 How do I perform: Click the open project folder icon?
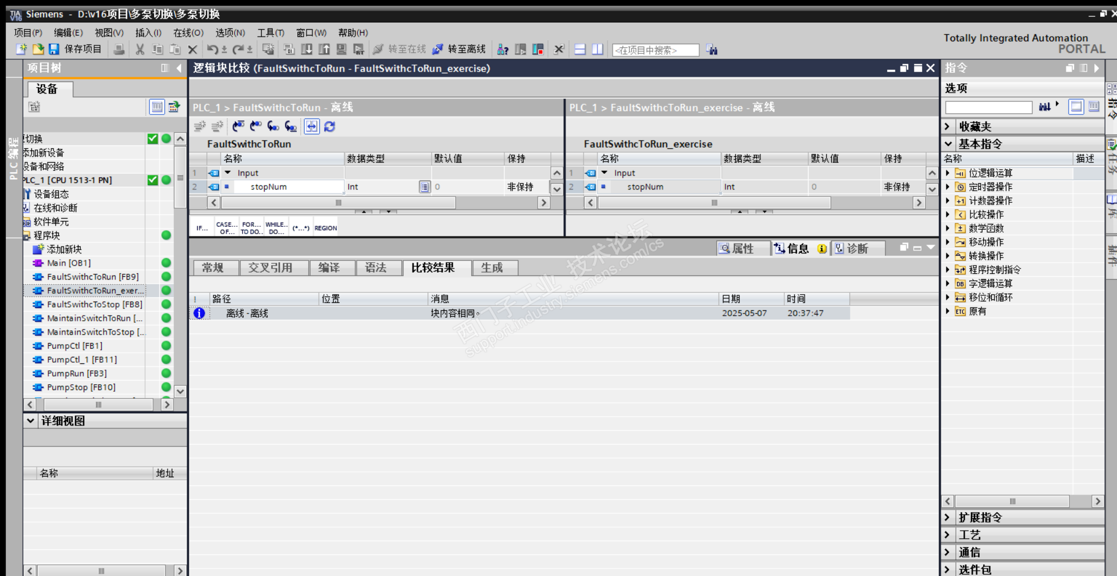tap(38, 49)
